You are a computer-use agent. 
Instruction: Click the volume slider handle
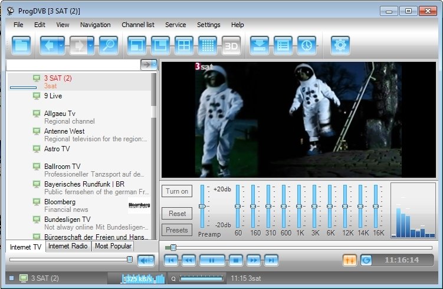[x=130, y=259]
